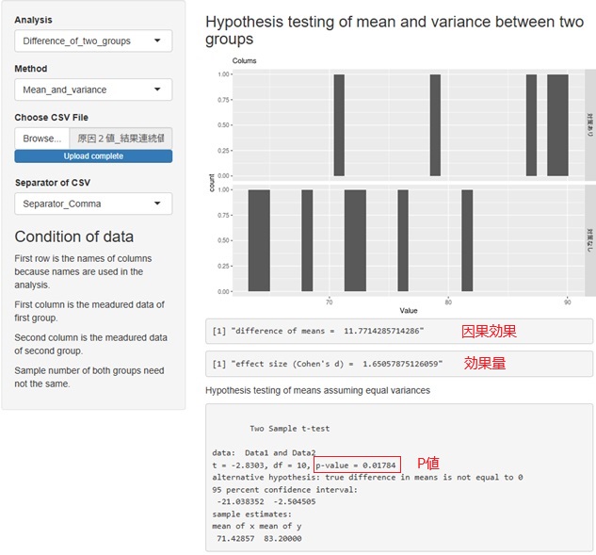Click the top histogram bar near value 79
596x555 pixels.
pyautogui.click(x=435, y=124)
